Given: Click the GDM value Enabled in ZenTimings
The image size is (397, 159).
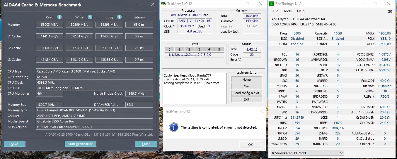Looking at the screenshot, I should 297,44.
